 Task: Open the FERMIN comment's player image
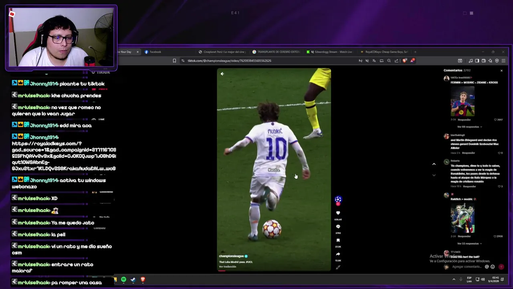(463, 101)
